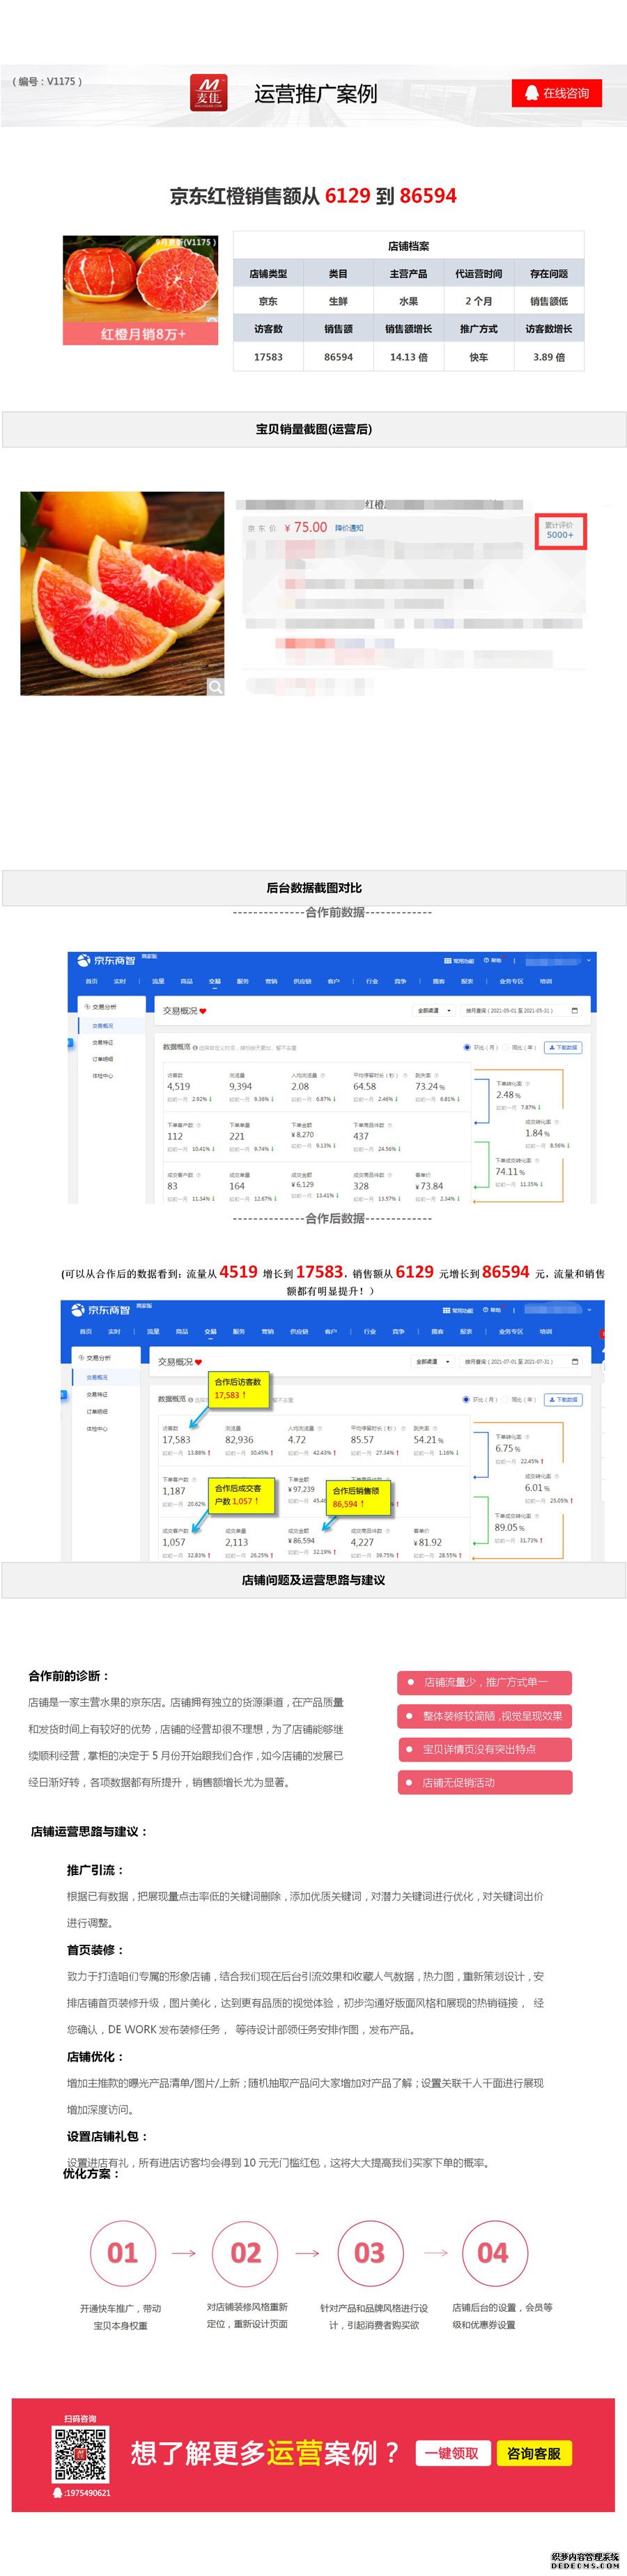Switch to 流量 tab in May dashboard
This screenshot has height=2576, width=627.
[158, 981]
